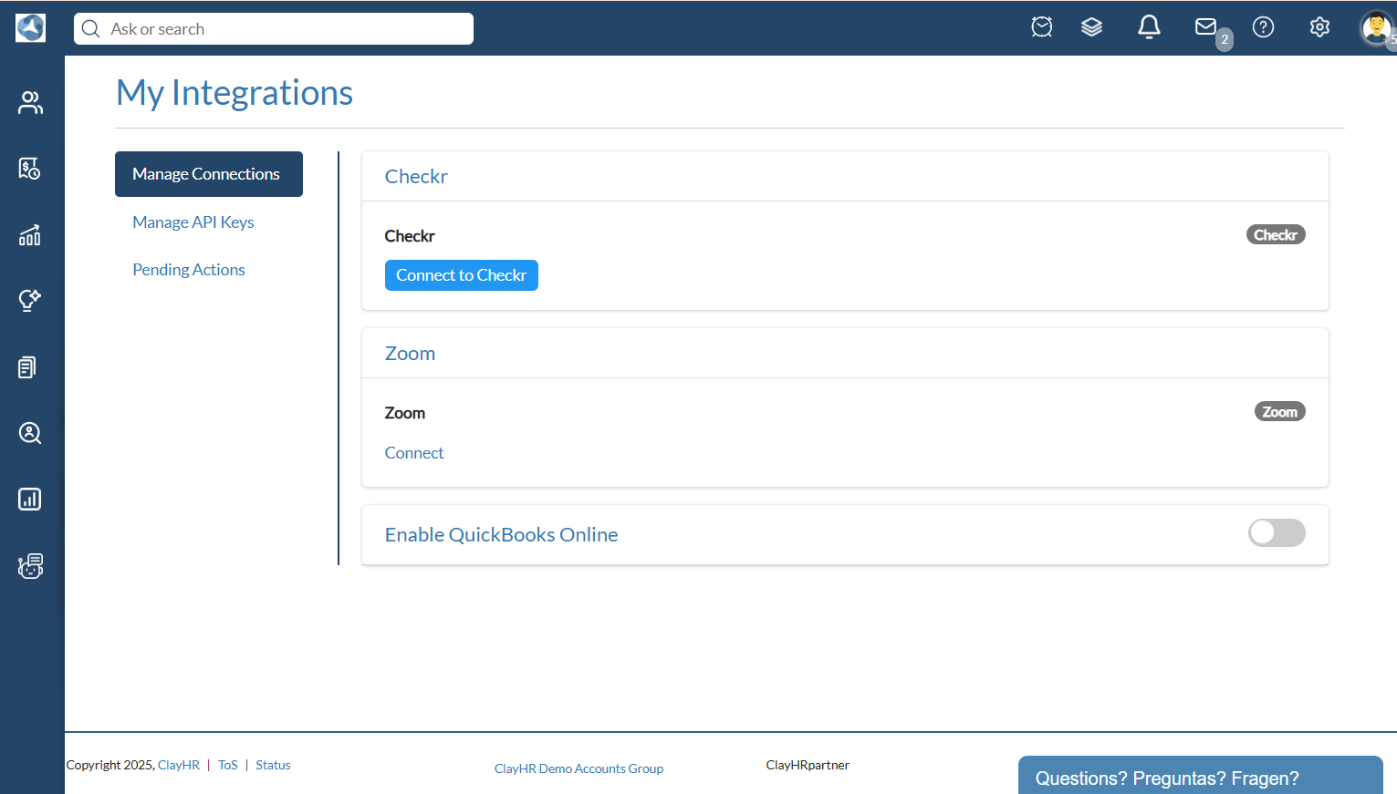This screenshot has width=1397, height=794.
Task: Click the Checkr section header
Action: 416,177
